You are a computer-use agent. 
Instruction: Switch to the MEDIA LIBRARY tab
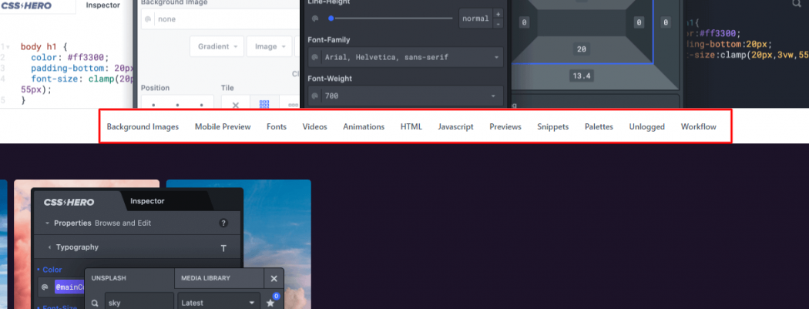220,278
